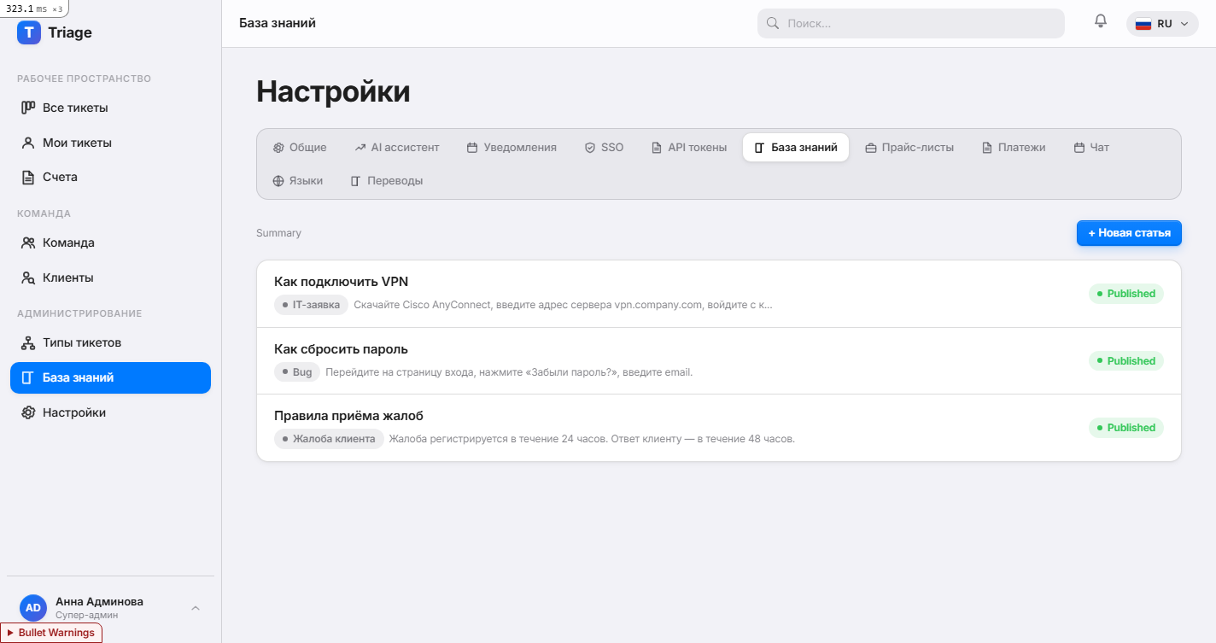The height and width of the screenshot is (643, 1216).
Task: Click the book icon on База знаний tab
Action: [x=760, y=148]
